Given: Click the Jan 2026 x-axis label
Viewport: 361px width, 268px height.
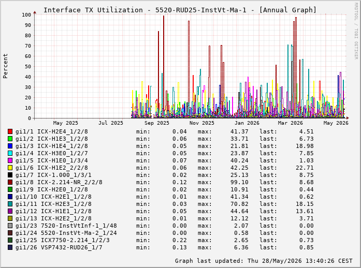Looking at the screenshot, I should click(247, 123).
